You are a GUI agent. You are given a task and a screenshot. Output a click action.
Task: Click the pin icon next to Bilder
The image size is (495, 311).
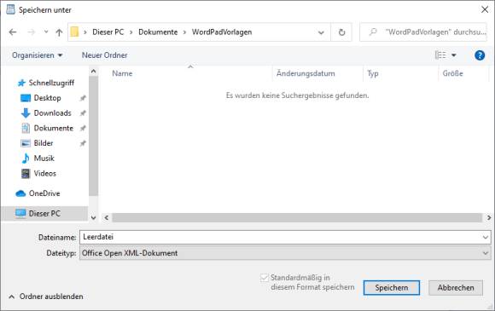[x=83, y=143]
